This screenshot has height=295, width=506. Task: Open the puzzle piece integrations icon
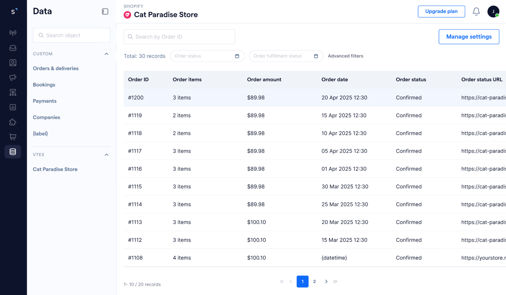click(13, 122)
